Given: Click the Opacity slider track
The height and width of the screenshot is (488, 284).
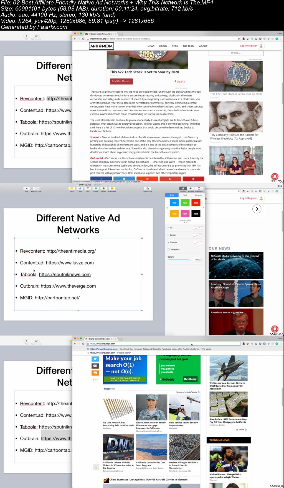Looking at the screenshot, I should (x=179, y=260).
